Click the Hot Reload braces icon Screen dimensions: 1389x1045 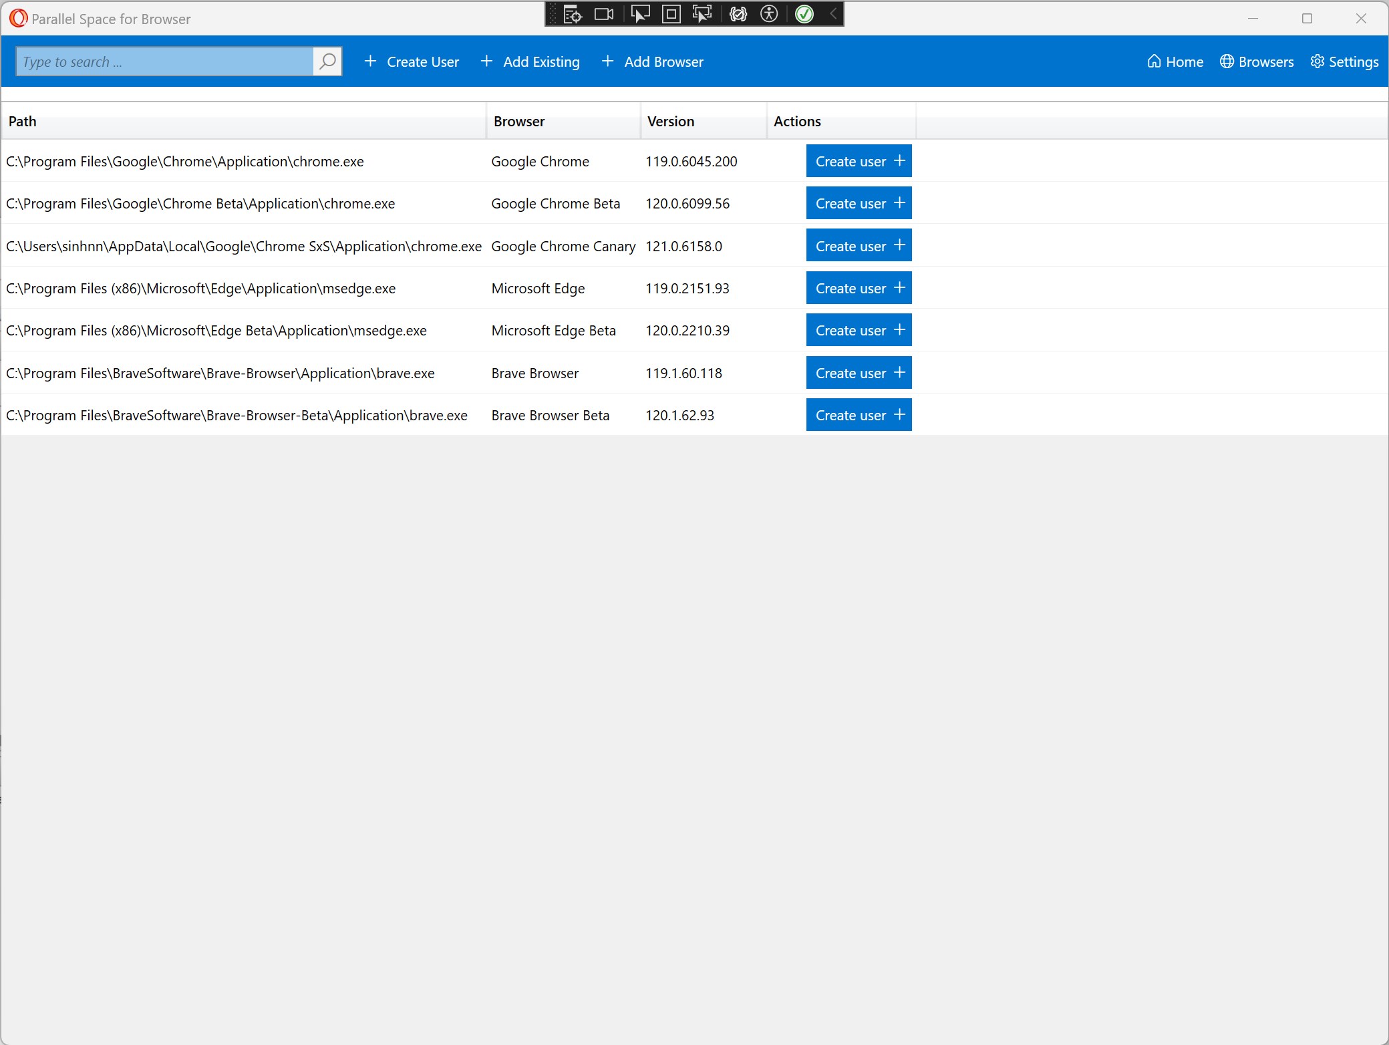point(738,14)
